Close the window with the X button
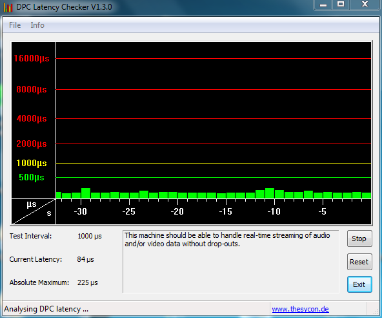 point(365,5)
